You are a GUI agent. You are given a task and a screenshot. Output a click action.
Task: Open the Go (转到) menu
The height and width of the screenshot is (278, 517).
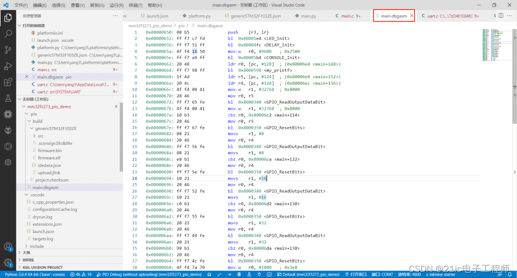pos(97,5)
